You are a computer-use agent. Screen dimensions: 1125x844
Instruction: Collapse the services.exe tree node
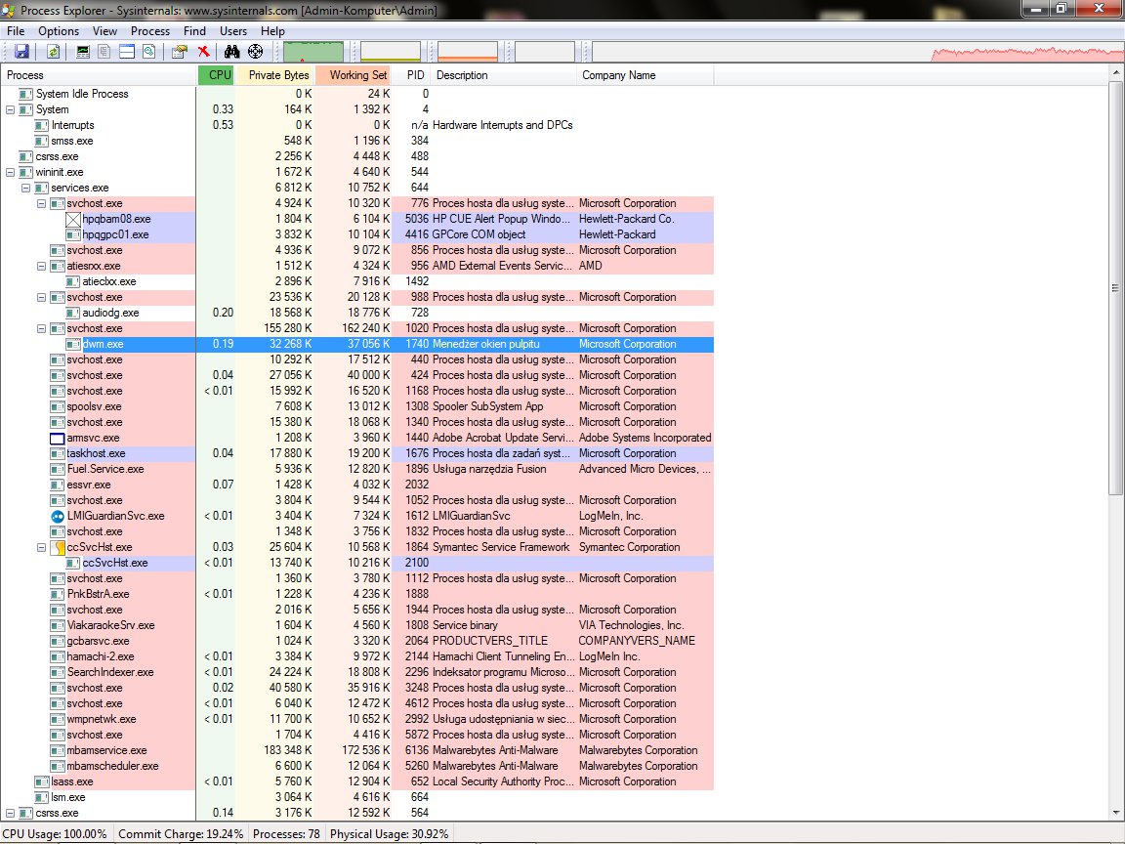tap(25, 188)
